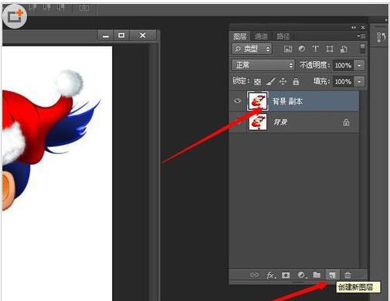This screenshot has height=301, width=390.
Task: Close the layers panel
Action: tap(363, 27)
